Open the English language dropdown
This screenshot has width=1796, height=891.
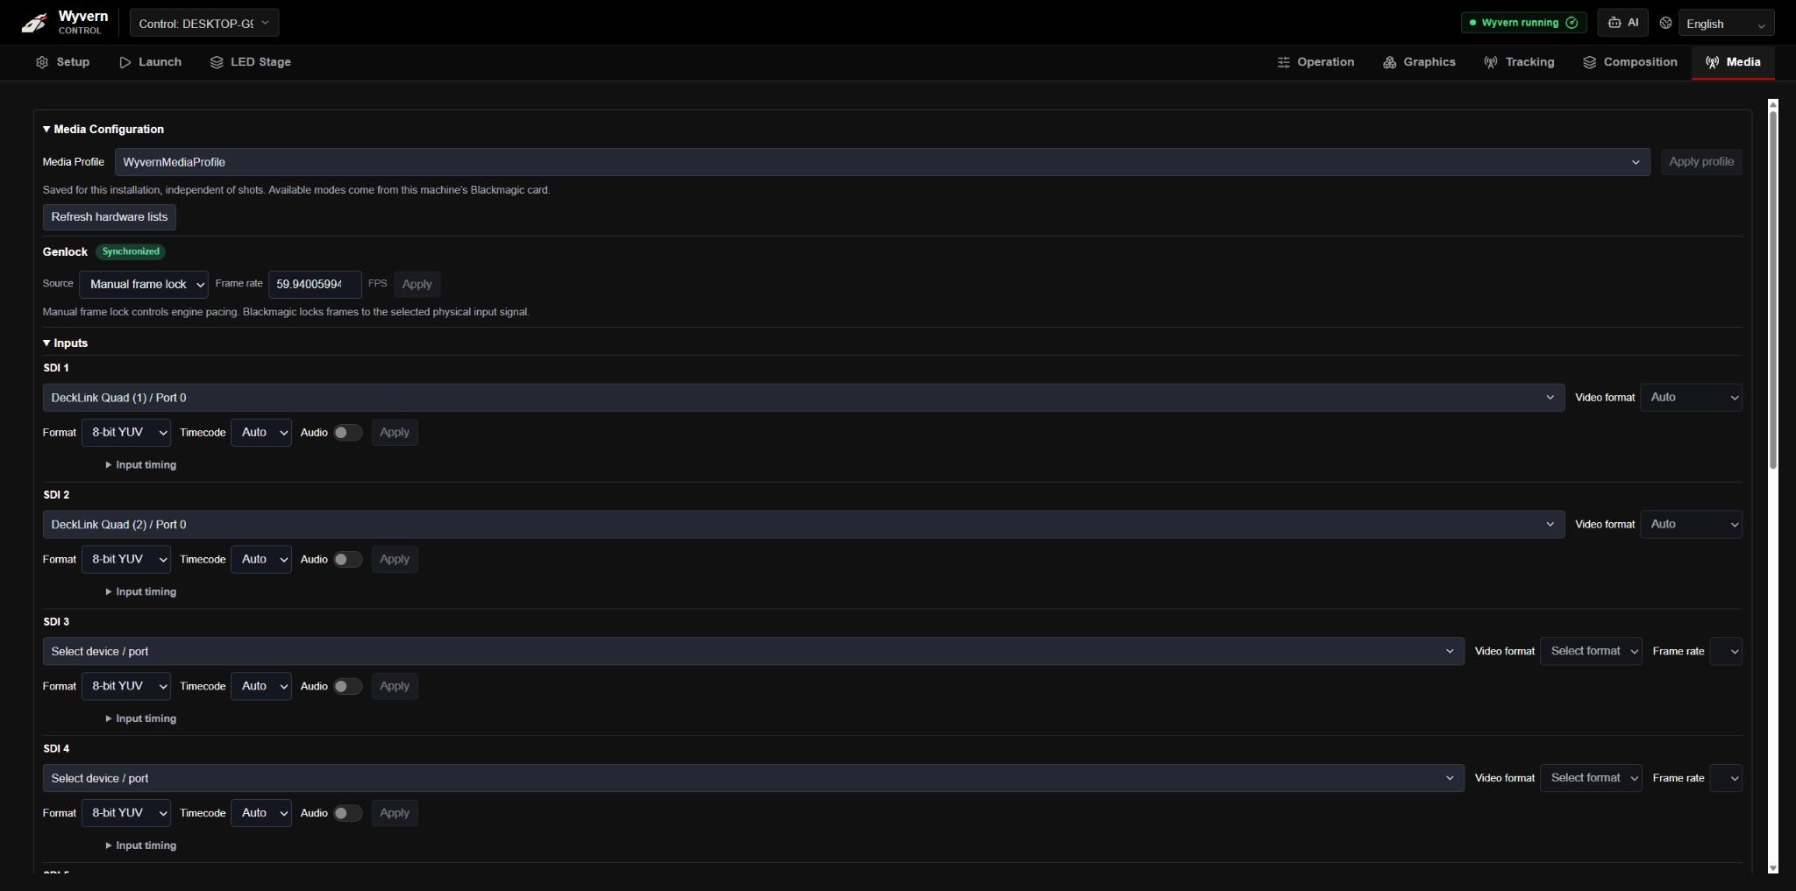pyautogui.click(x=1727, y=24)
